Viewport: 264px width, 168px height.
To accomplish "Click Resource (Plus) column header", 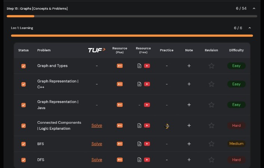I will (120, 50).
